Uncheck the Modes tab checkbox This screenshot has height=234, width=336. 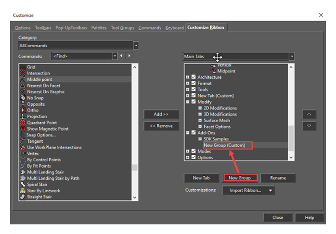point(194,151)
